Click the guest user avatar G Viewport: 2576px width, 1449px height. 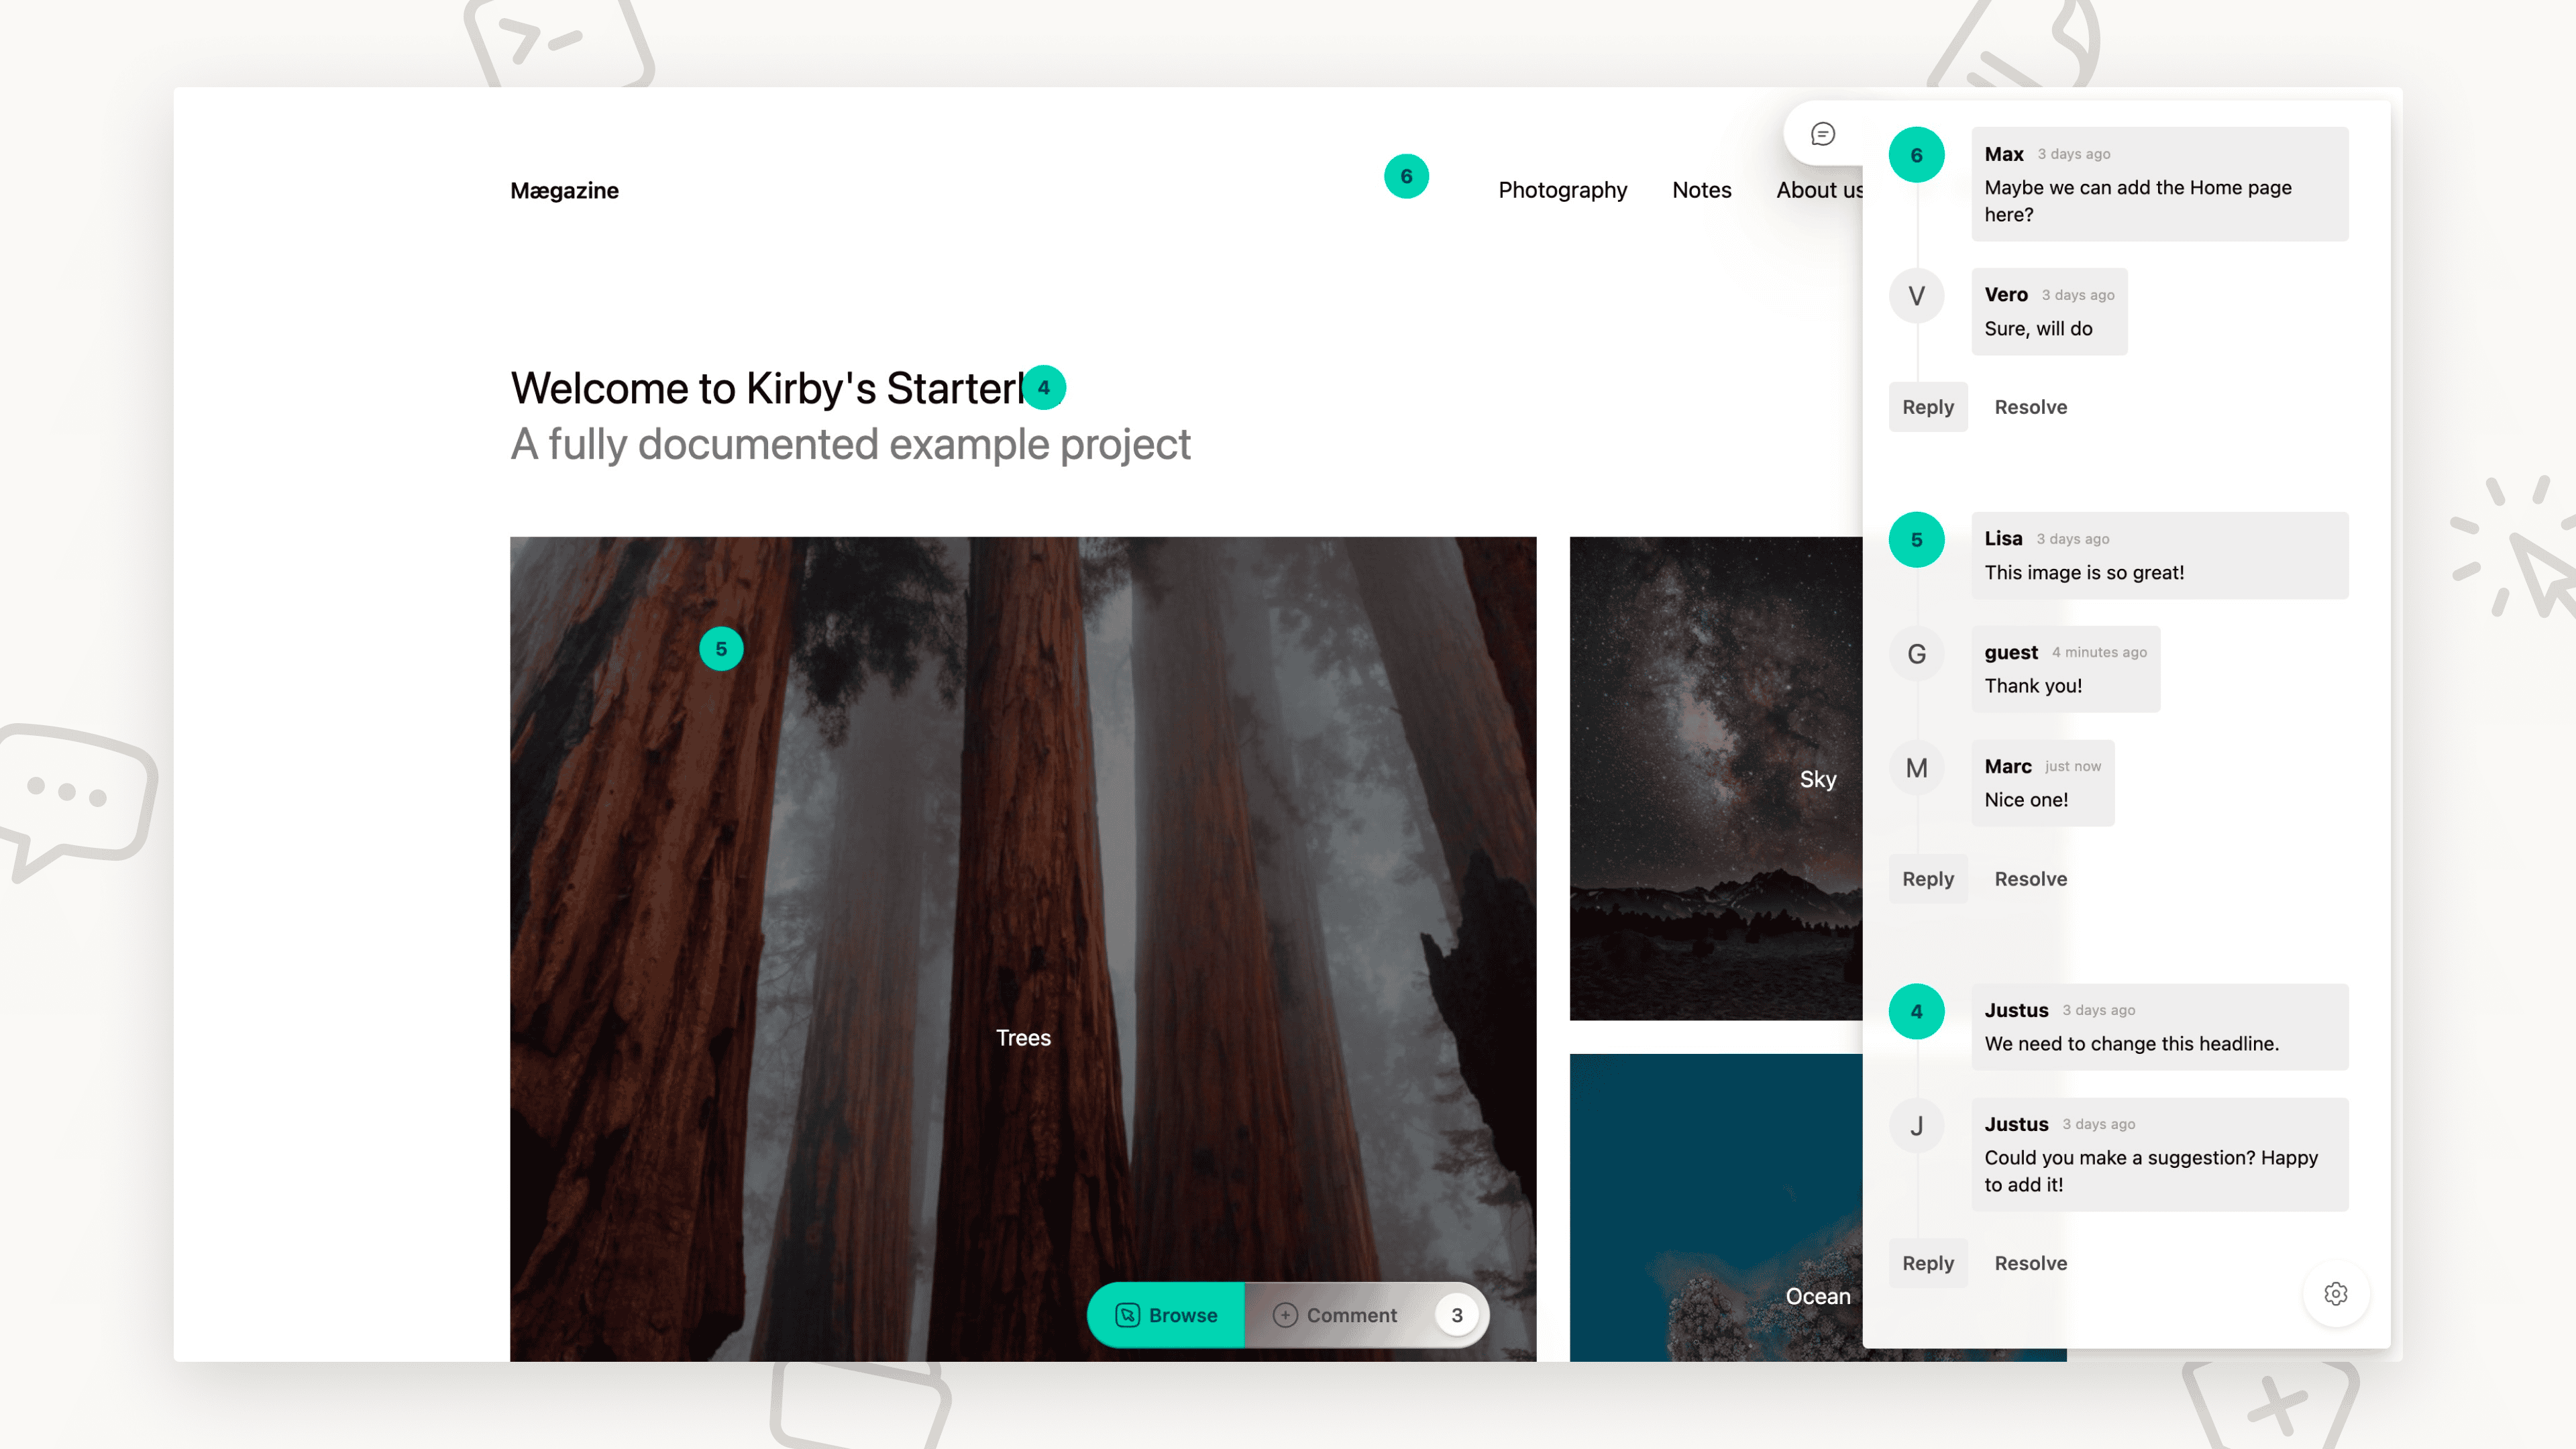click(x=1916, y=654)
